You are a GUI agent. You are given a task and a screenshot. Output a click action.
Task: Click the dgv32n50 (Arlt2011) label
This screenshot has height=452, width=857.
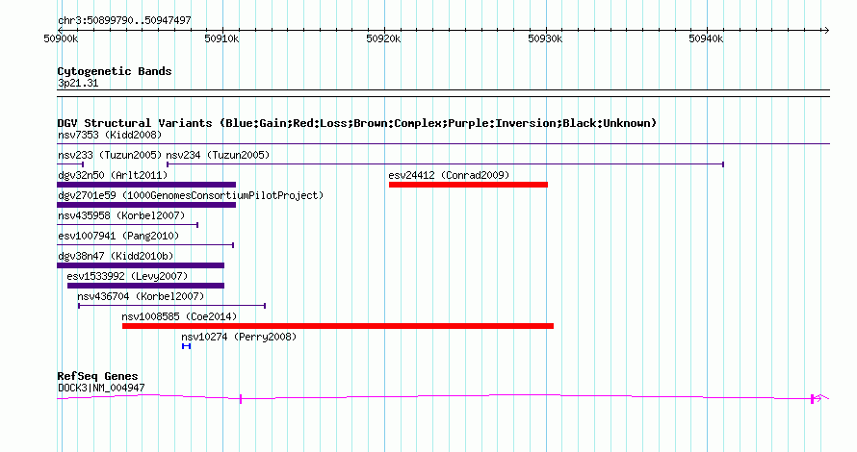113,175
